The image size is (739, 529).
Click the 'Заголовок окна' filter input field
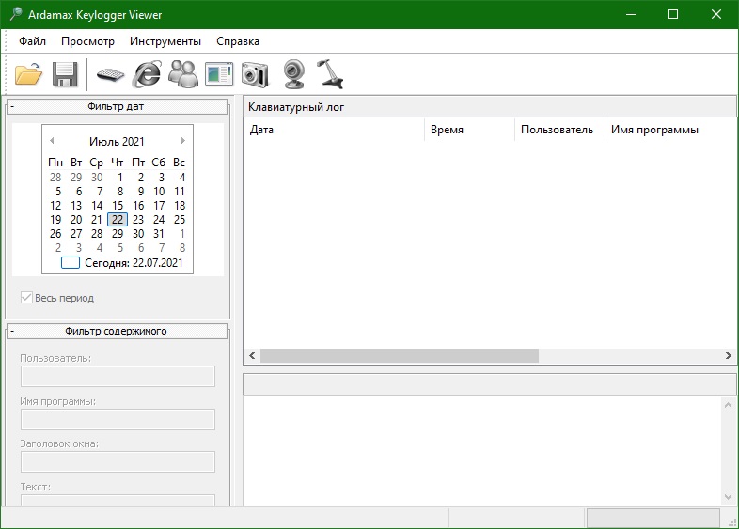(118, 461)
